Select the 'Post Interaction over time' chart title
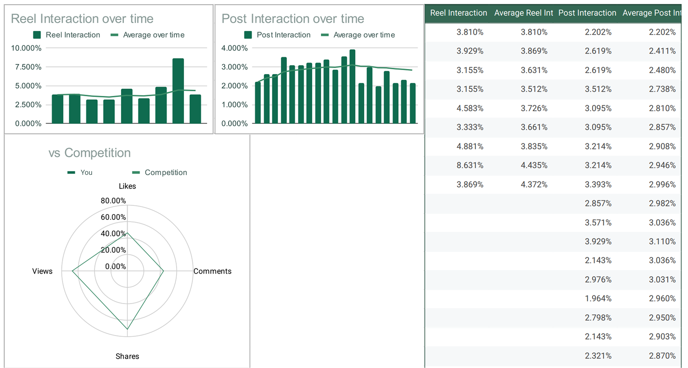The height and width of the screenshot is (368, 688). coord(293,18)
